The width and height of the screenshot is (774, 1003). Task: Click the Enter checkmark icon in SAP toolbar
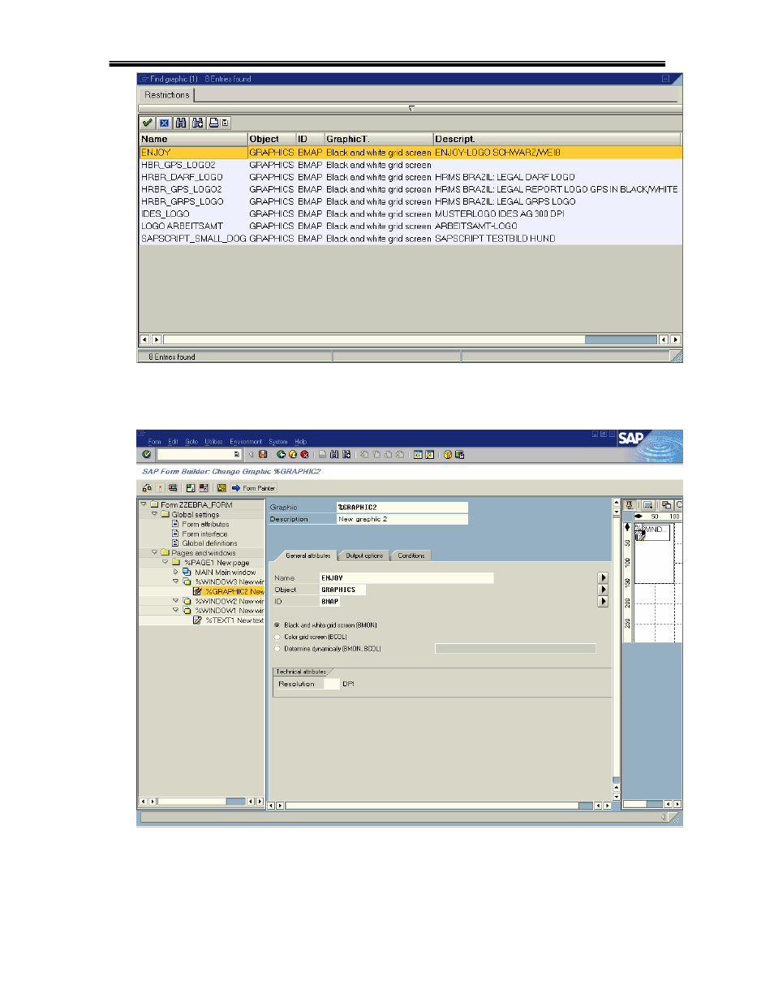click(x=146, y=455)
